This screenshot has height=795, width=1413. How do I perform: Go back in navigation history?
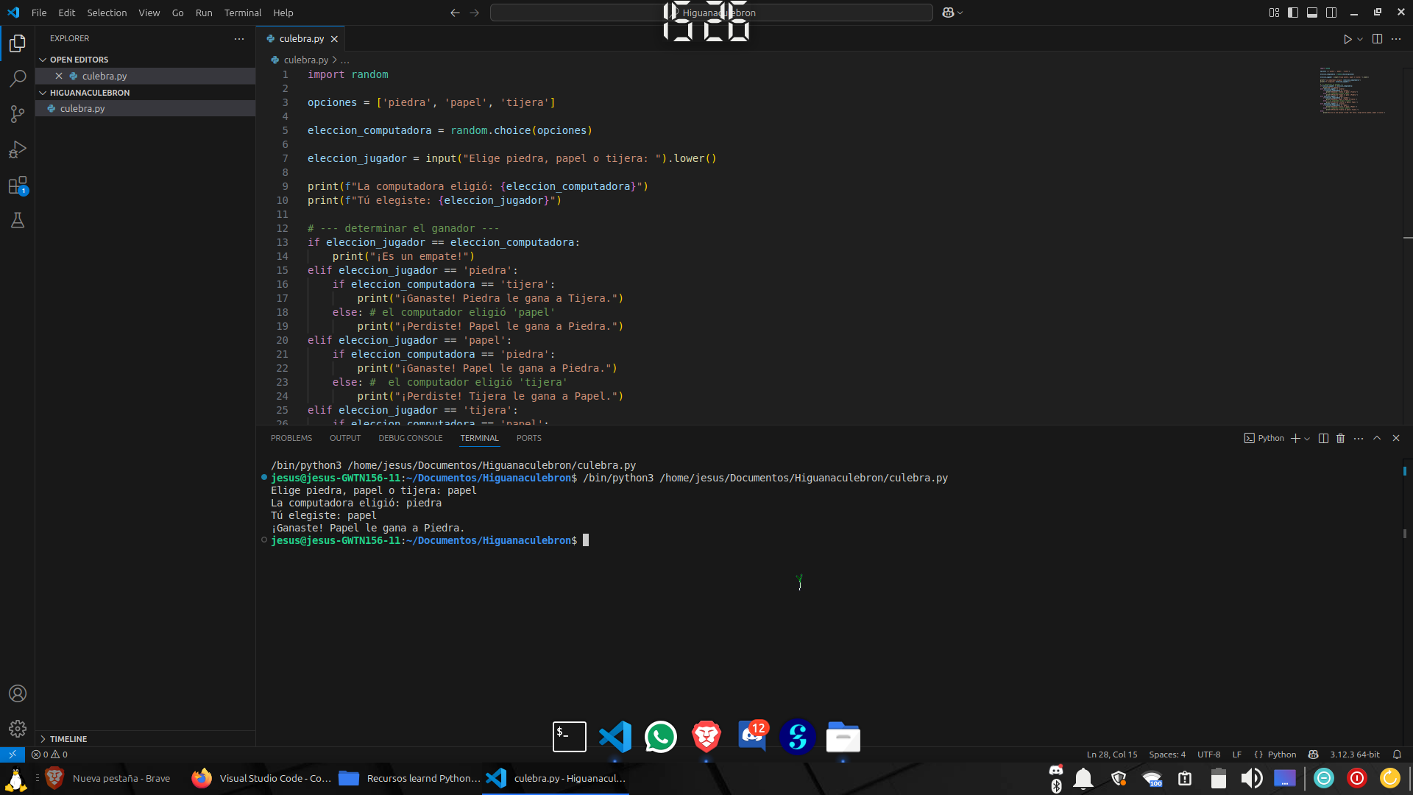[455, 13]
